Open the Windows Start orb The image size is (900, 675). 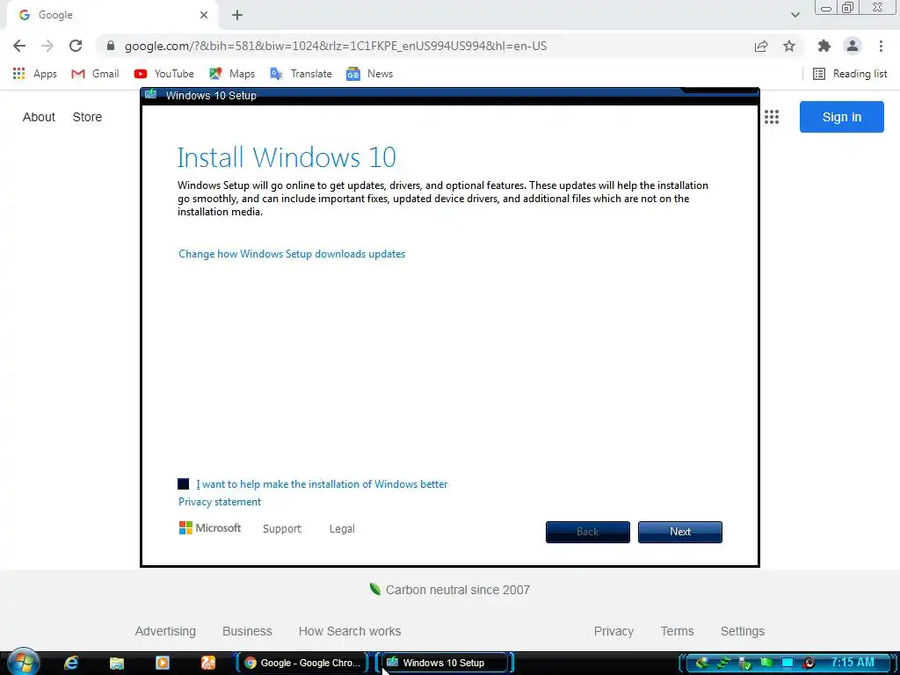24,662
